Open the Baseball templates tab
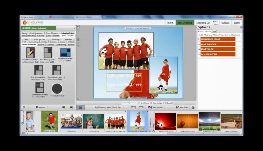The width and height of the screenshot is (263, 151). 41,45
